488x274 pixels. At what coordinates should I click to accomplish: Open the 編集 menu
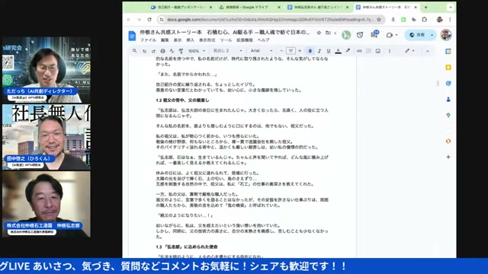click(x=165, y=40)
